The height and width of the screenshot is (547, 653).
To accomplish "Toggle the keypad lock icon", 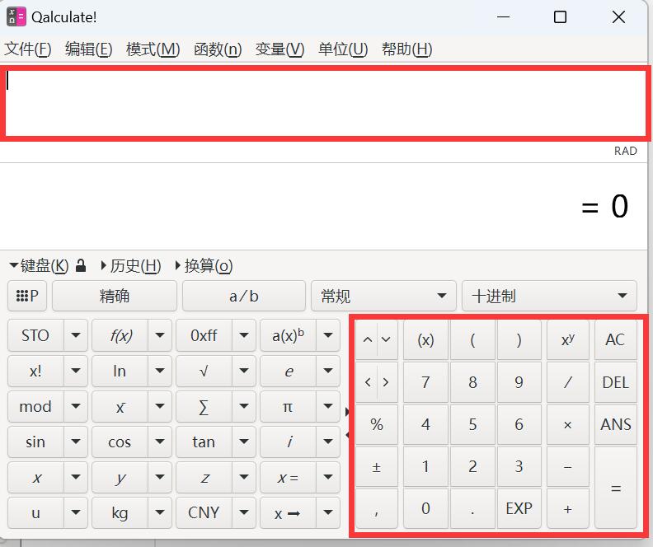I will pyautogui.click(x=81, y=266).
